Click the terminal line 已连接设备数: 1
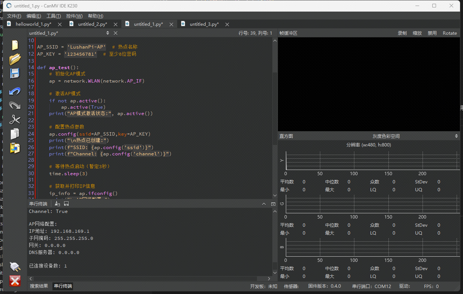The width and height of the screenshot is (463, 294). pos(48,266)
